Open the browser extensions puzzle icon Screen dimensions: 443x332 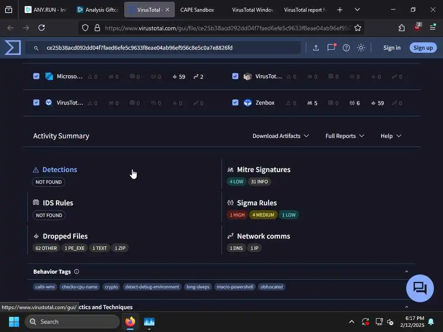[401, 28]
